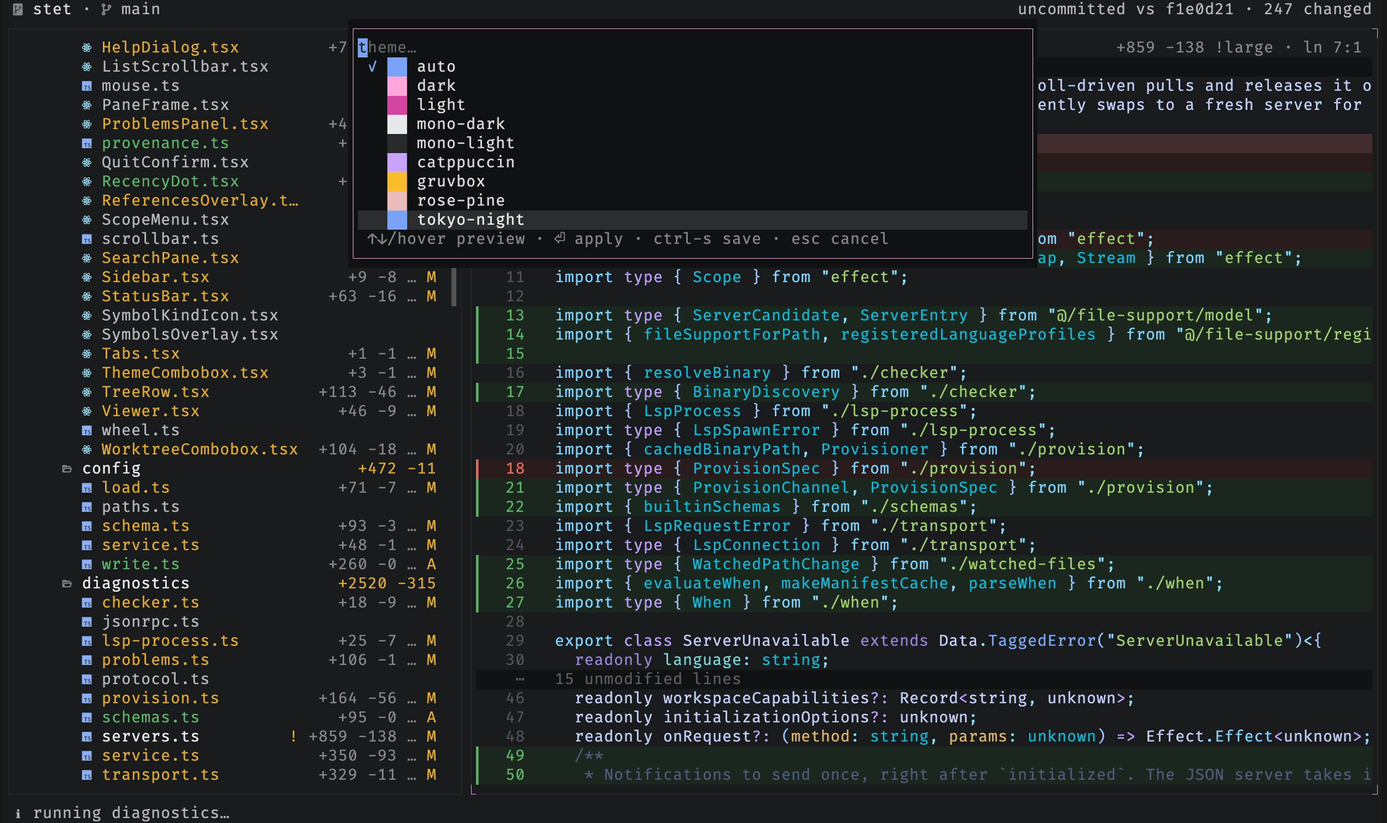Screen dimensions: 1387x823
Task: Click the running diagnostics status message
Action: coord(131,814)
